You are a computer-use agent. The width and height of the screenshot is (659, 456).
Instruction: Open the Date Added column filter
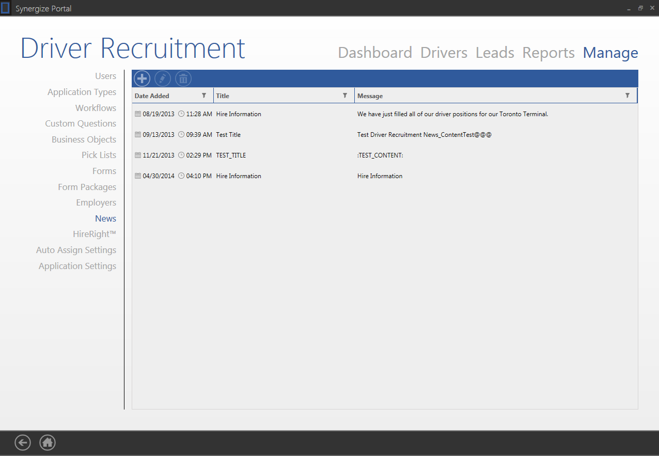click(204, 96)
